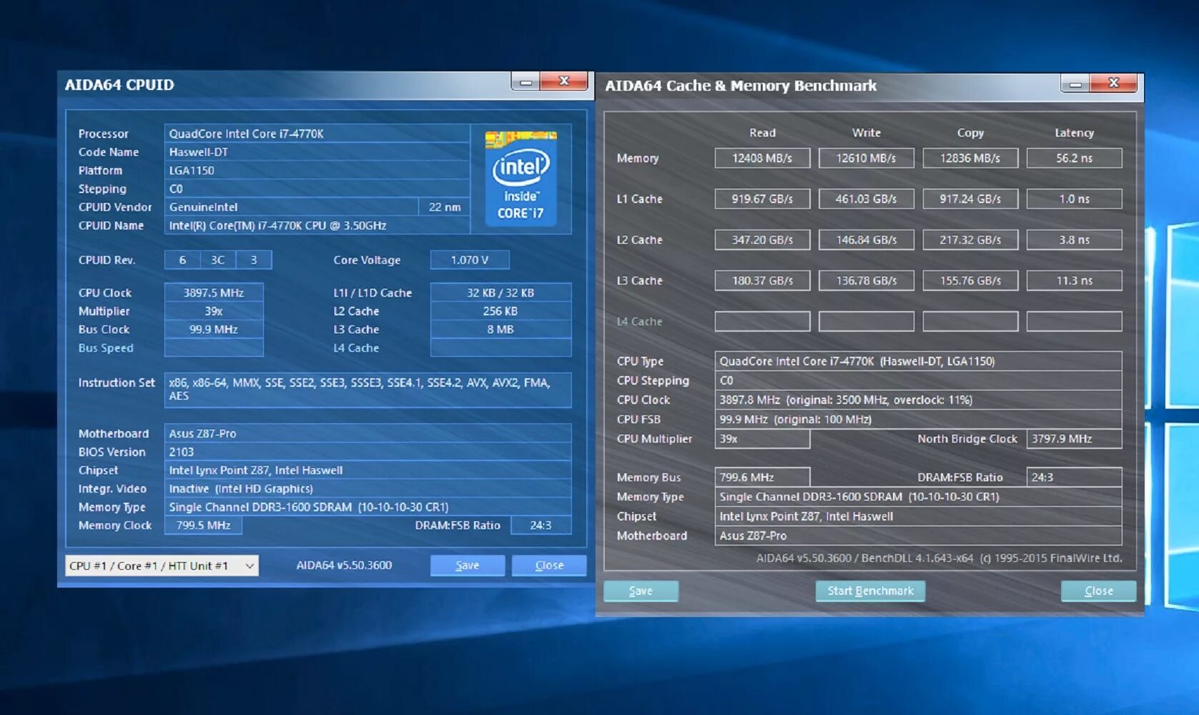This screenshot has height=715, width=1199.
Task: Click the Bus Clock value 99.9 MHz
Action: pos(214,329)
